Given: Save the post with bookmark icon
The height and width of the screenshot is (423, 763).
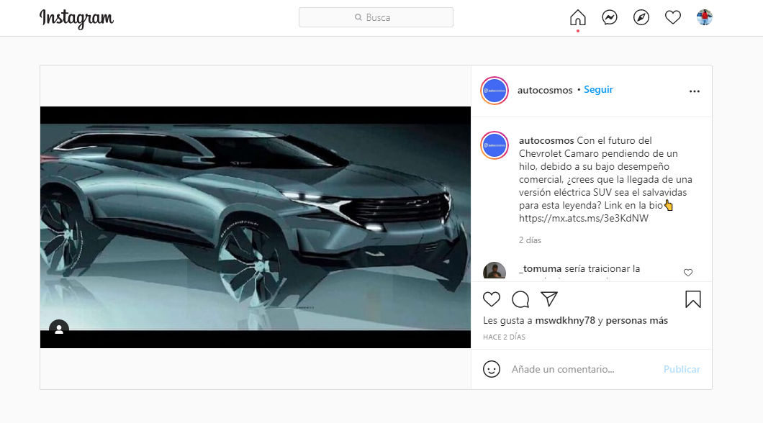Looking at the screenshot, I should pyautogui.click(x=693, y=299).
